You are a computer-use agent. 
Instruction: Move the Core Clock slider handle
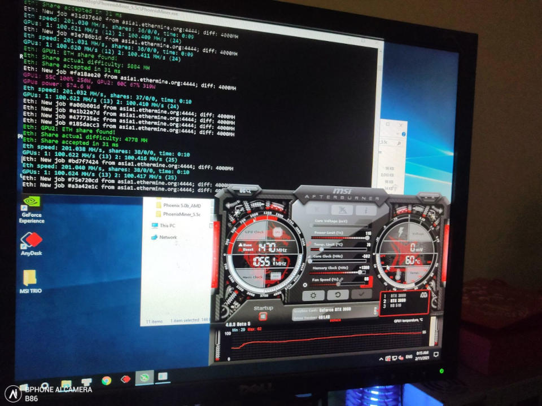click(x=310, y=261)
